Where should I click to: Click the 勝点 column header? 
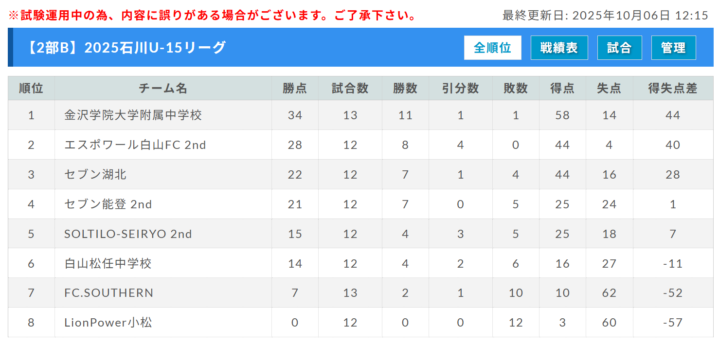click(x=295, y=89)
